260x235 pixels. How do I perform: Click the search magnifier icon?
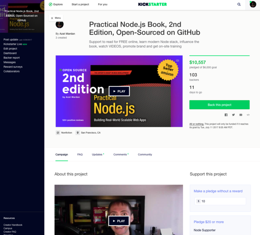point(239,4)
